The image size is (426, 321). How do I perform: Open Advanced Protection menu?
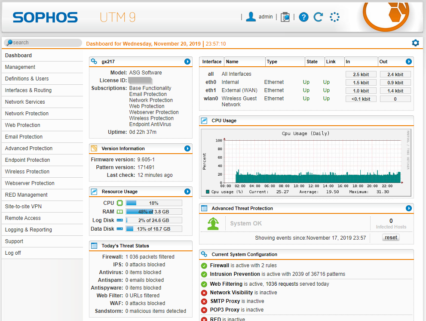pos(42,148)
